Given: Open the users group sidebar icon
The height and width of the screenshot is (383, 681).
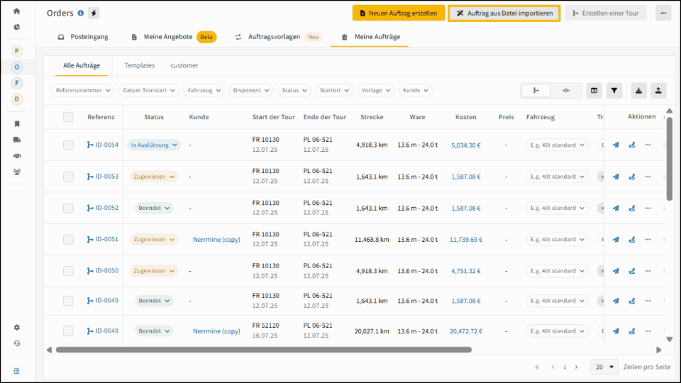Looking at the screenshot, I should click(16, 172).
